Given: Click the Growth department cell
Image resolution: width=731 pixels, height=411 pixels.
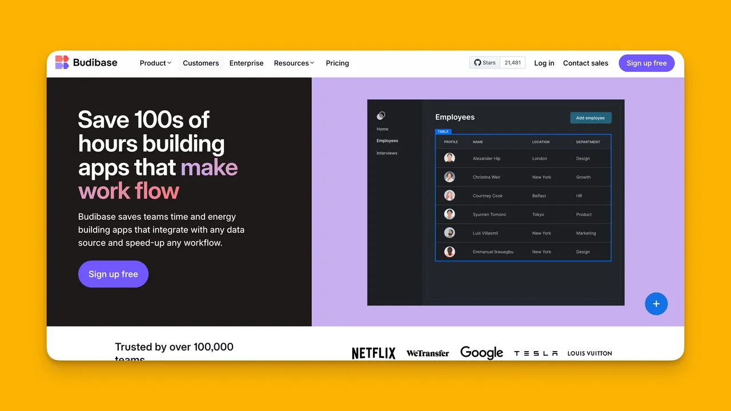Looking at the screenshot, I should click(x=584, y=177).
